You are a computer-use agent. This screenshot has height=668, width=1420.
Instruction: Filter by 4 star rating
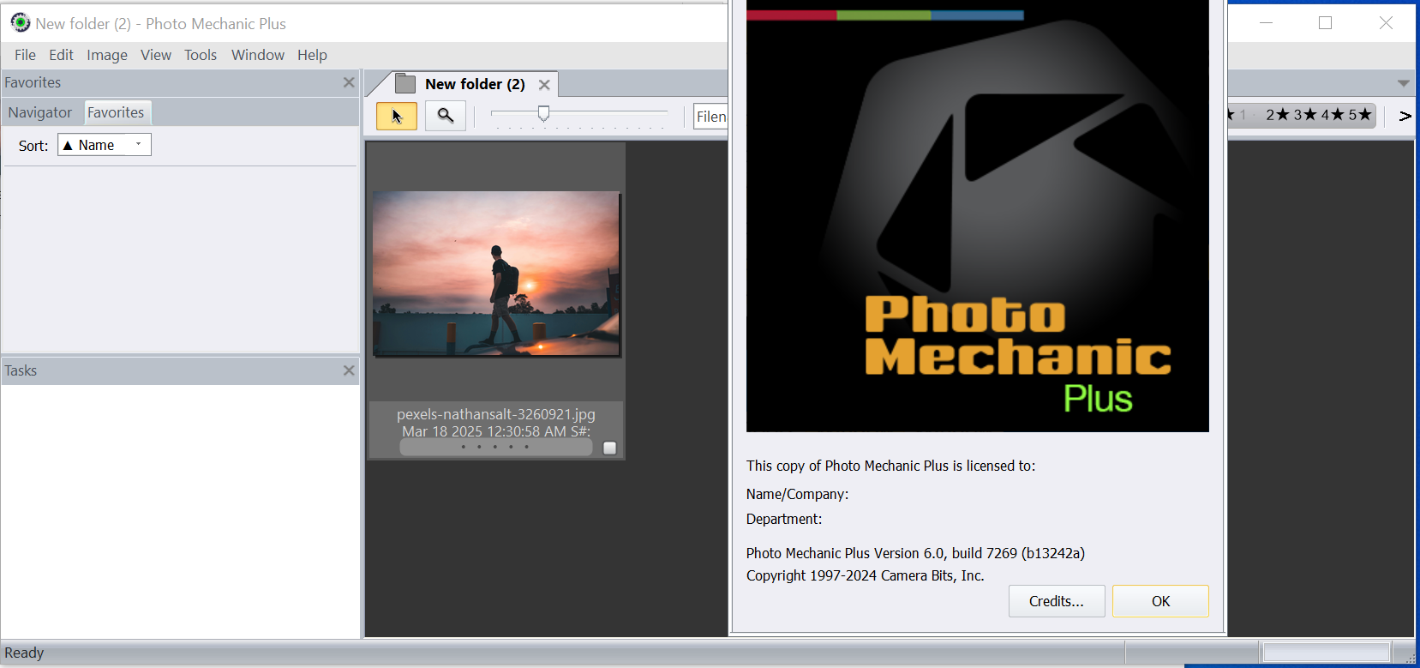pyautogui.click(x=1333, y=115)
